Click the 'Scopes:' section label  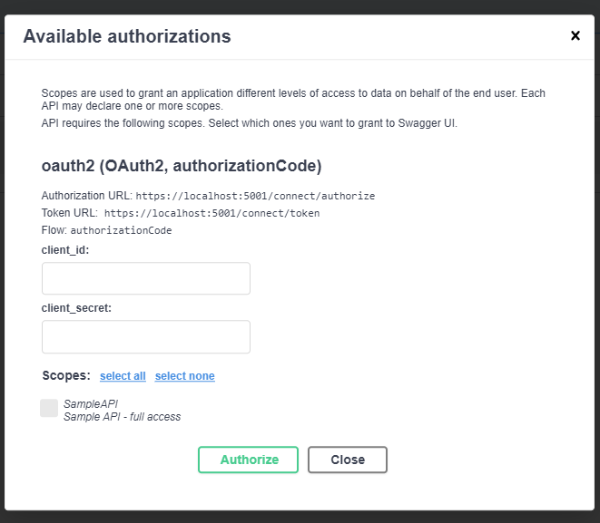click(66, 375)
